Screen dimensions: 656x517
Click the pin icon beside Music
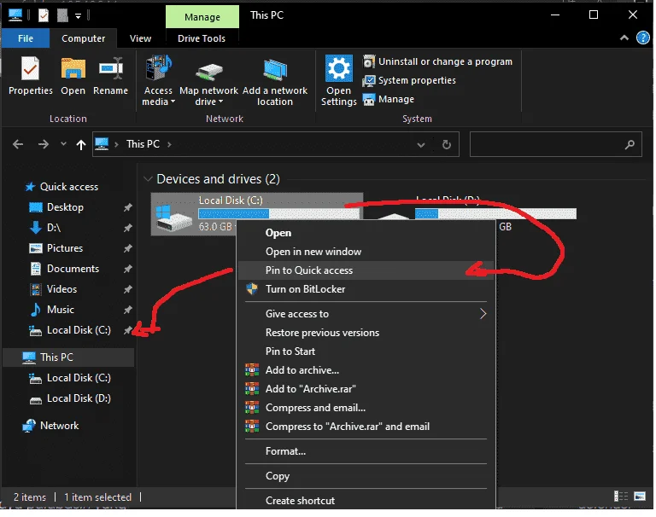127,310
